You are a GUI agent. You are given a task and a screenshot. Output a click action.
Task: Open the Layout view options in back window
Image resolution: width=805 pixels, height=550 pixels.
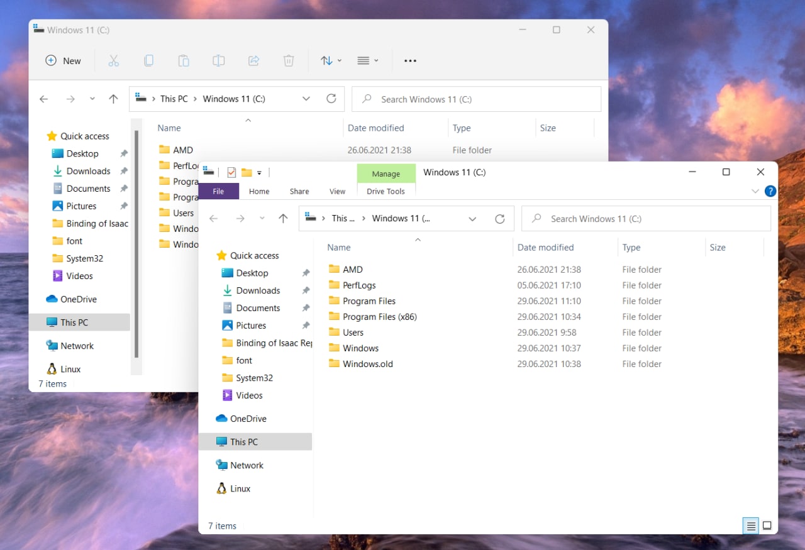click(x=367, y=60)
